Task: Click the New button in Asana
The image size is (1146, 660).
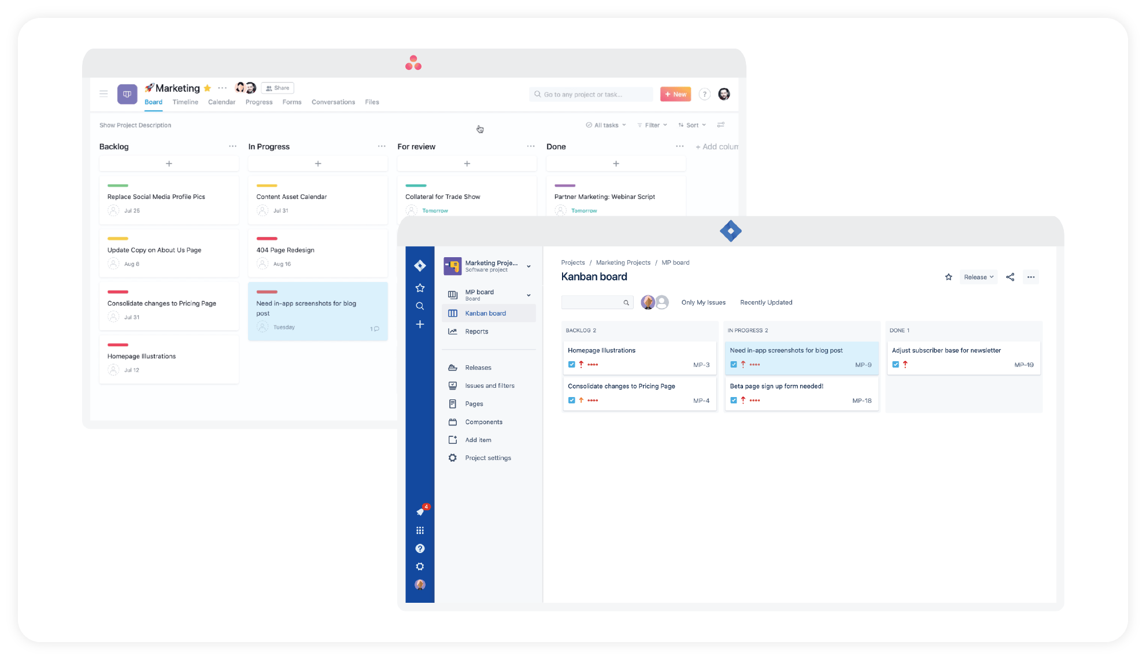Action: point(675,94)
